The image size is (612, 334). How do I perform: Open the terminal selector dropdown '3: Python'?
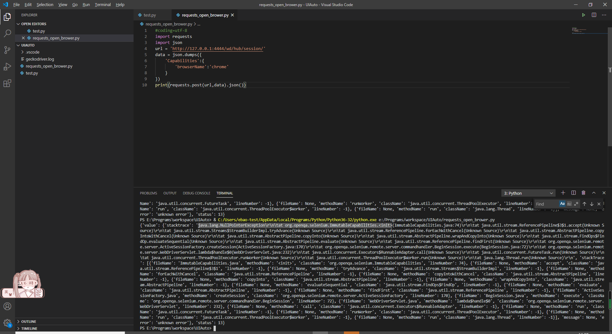click(528, 193)
